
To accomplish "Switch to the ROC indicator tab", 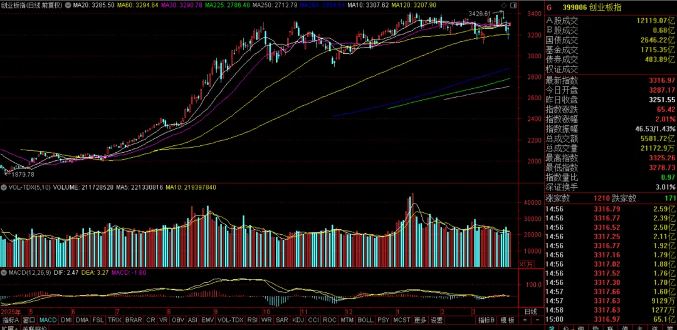I will [x=330, y=320].
